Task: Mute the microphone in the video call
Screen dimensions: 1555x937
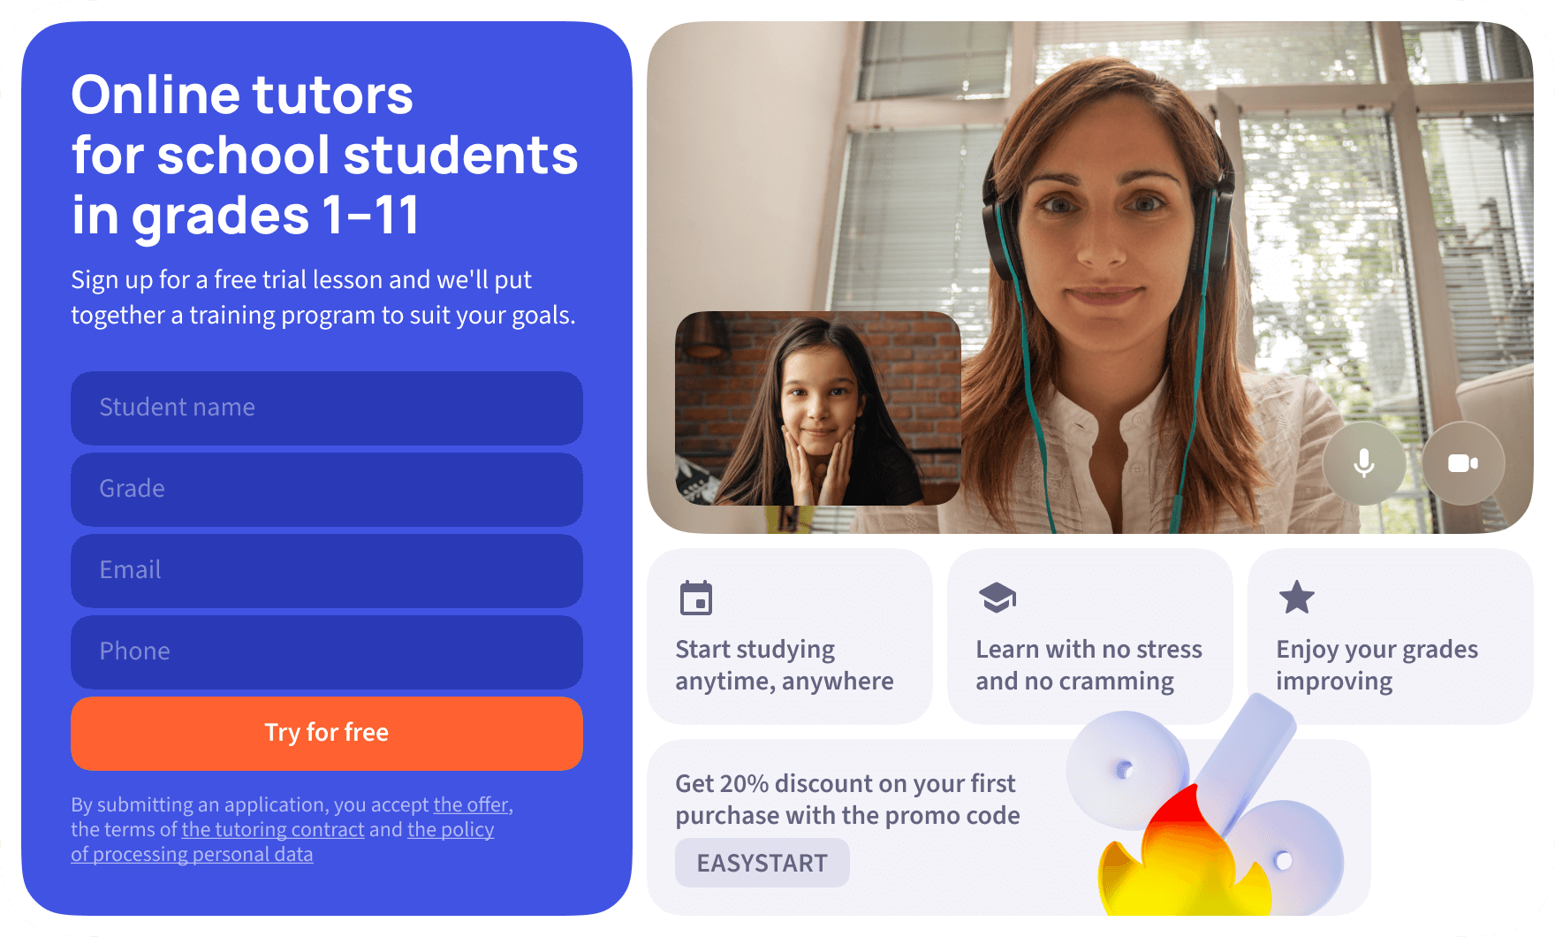Action: [x=1364, y=463]
